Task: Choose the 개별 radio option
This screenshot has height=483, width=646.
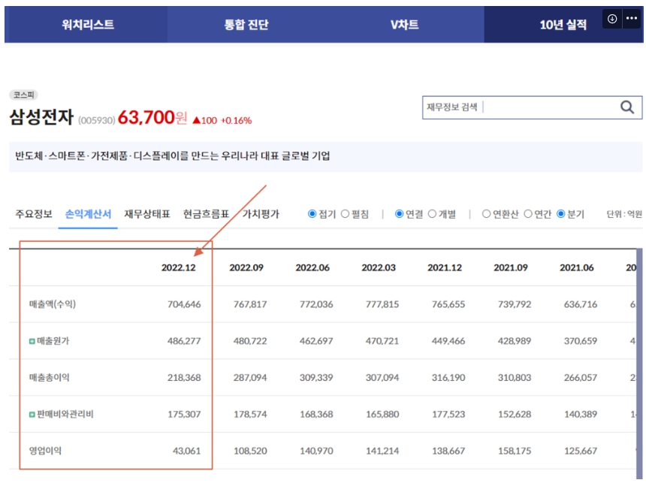Action: click(432, 214)
